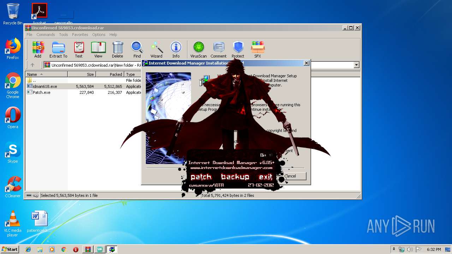The image size is (452, 254).
Task: Expand the archive path dropdown
Action: [356, 65]
